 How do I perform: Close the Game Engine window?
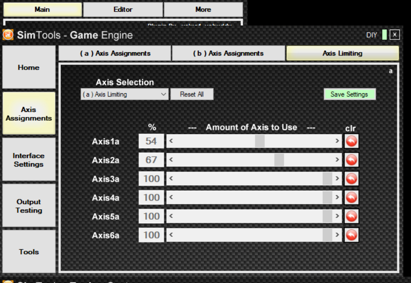(395, 35)
